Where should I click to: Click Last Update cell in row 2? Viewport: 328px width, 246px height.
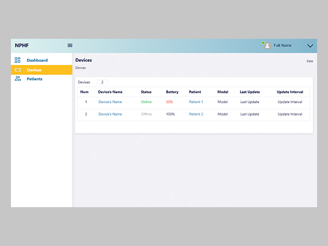tap(250, 114)
